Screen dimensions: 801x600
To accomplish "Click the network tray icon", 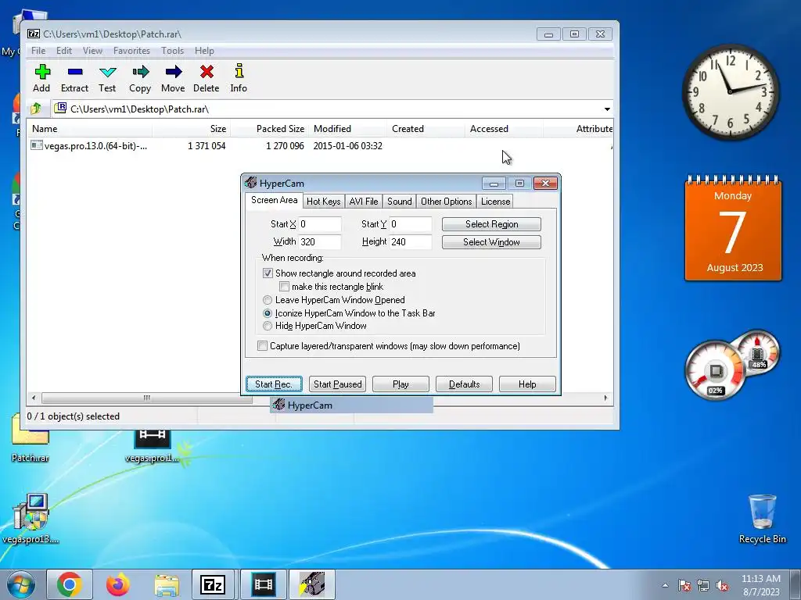I will (703, 585).
